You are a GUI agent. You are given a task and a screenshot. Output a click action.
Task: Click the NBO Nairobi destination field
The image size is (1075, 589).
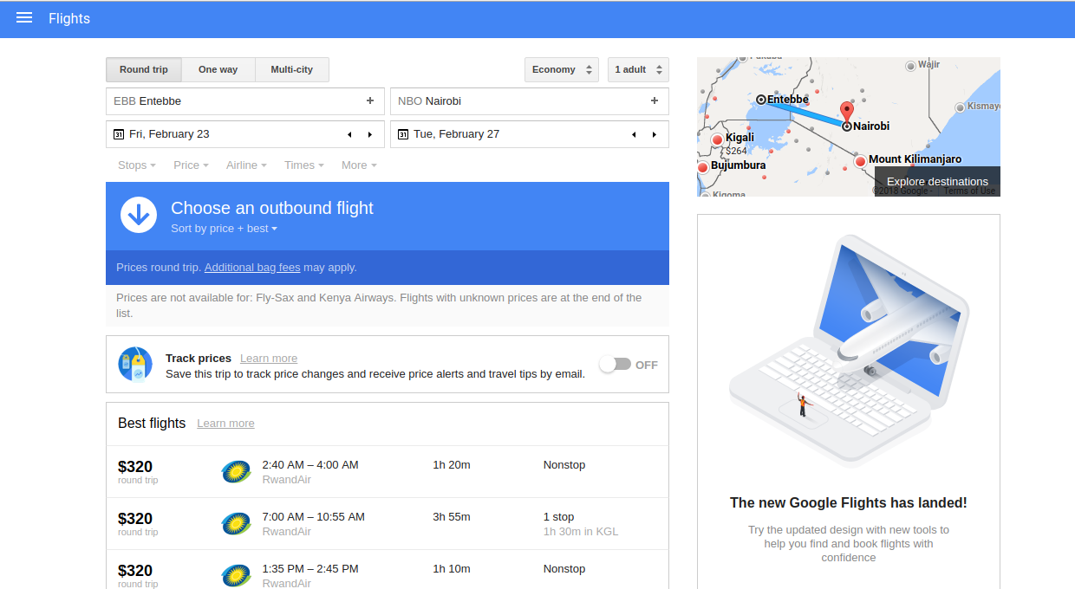(530, 101)
